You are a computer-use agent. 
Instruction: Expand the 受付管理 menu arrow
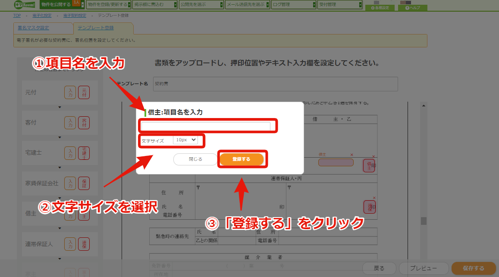coord(360,5)
